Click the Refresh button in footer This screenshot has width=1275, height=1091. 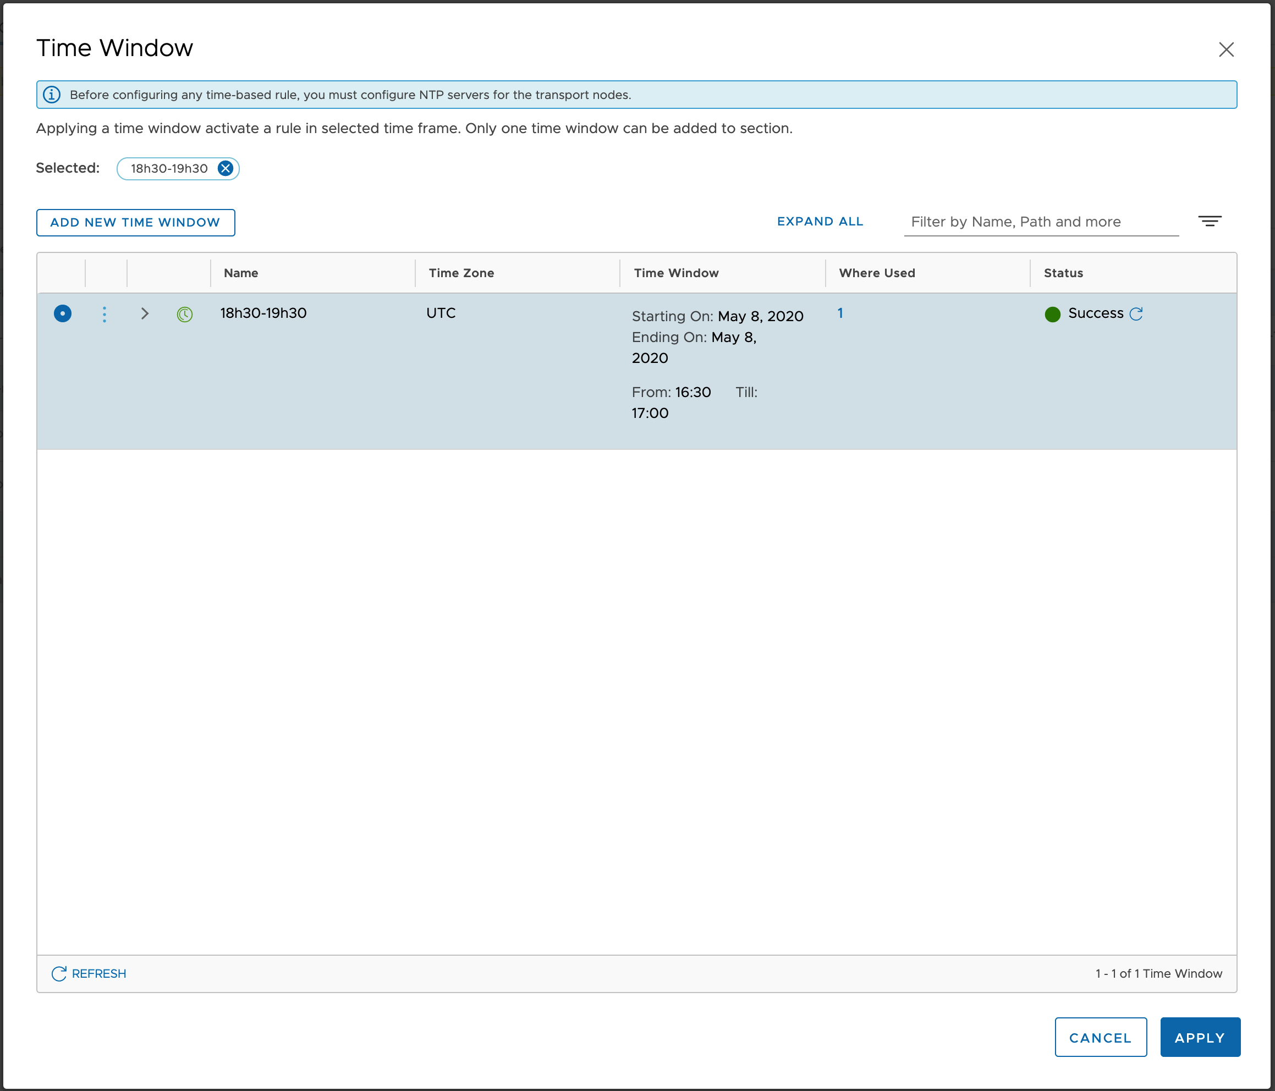89,973
